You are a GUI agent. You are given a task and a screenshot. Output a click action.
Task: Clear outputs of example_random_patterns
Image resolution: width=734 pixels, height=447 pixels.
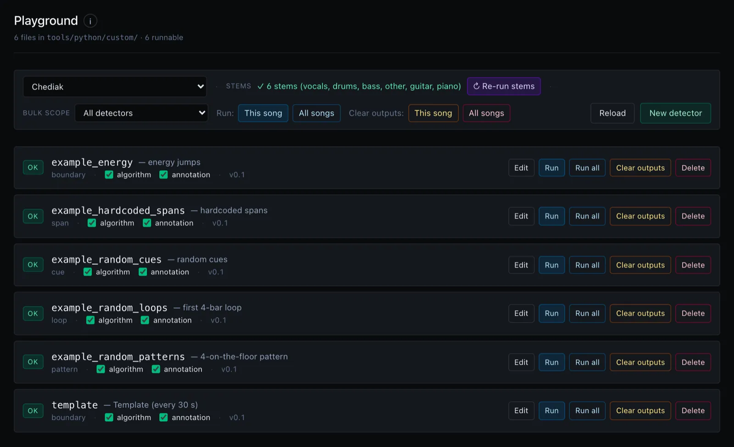640,363
